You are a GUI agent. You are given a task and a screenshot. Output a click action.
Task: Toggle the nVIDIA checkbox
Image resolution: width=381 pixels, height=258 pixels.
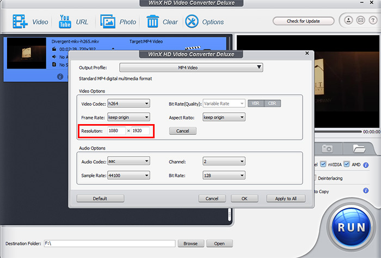[323, 164]
